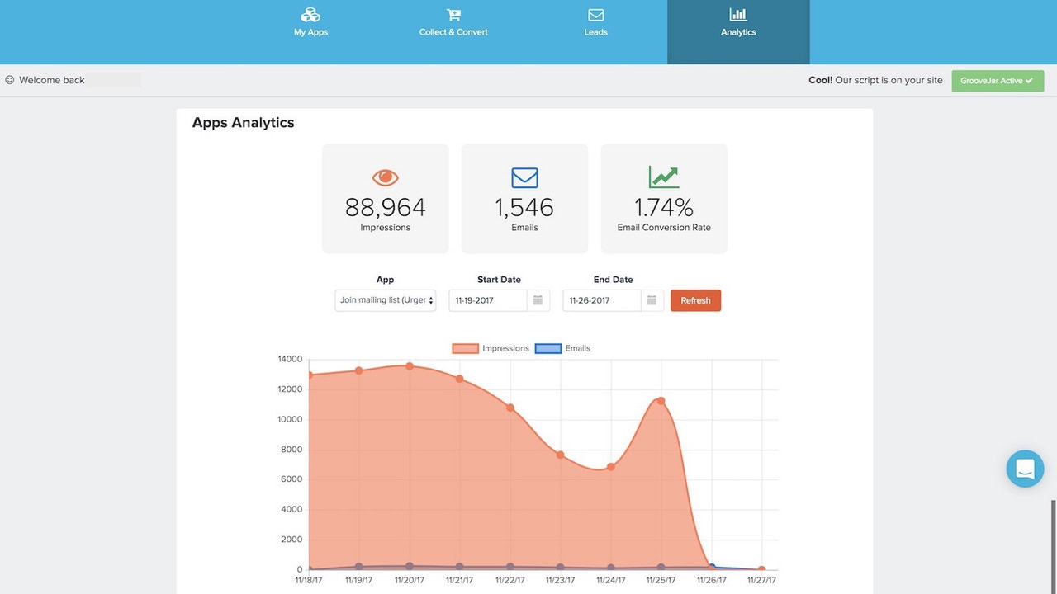This screenshot has width=1057, height=594.
Task: Open the Start Date calendar picker icon
Action: click(x=538, y=300)
